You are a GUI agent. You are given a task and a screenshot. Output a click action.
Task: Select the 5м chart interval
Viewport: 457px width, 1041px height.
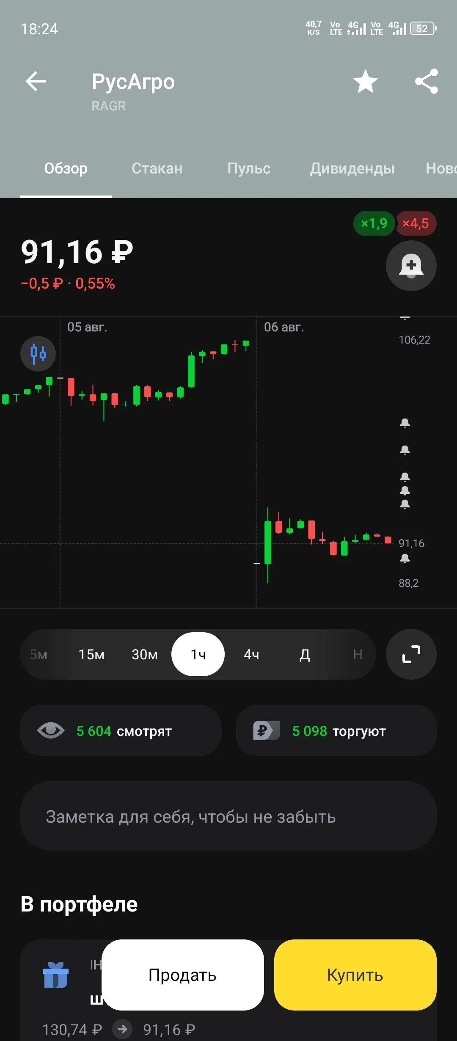click(39, 655)
